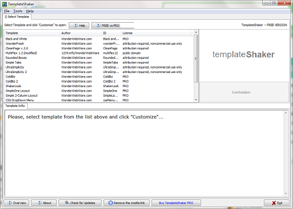Click Check for Updates button

pos(80,203)
